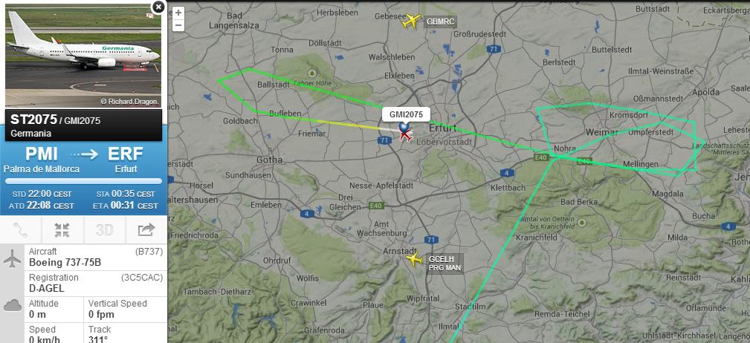Open the 3D view

pos(104,230)
